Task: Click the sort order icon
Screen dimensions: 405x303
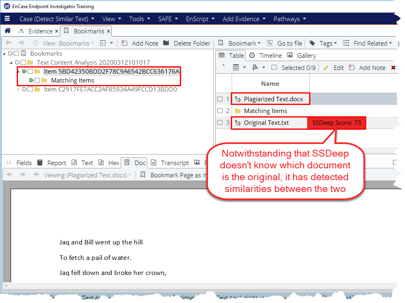Action: click(255, 68)
